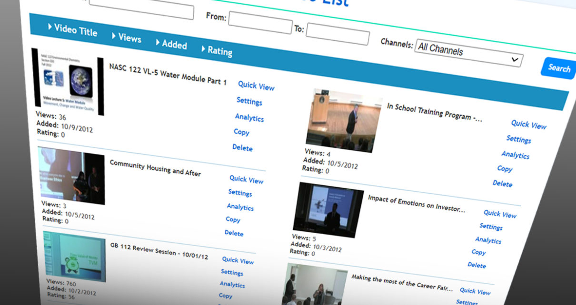Sort list by Added column
The width and height of the screenshot is (576, 305).
[x=171, y=44]
